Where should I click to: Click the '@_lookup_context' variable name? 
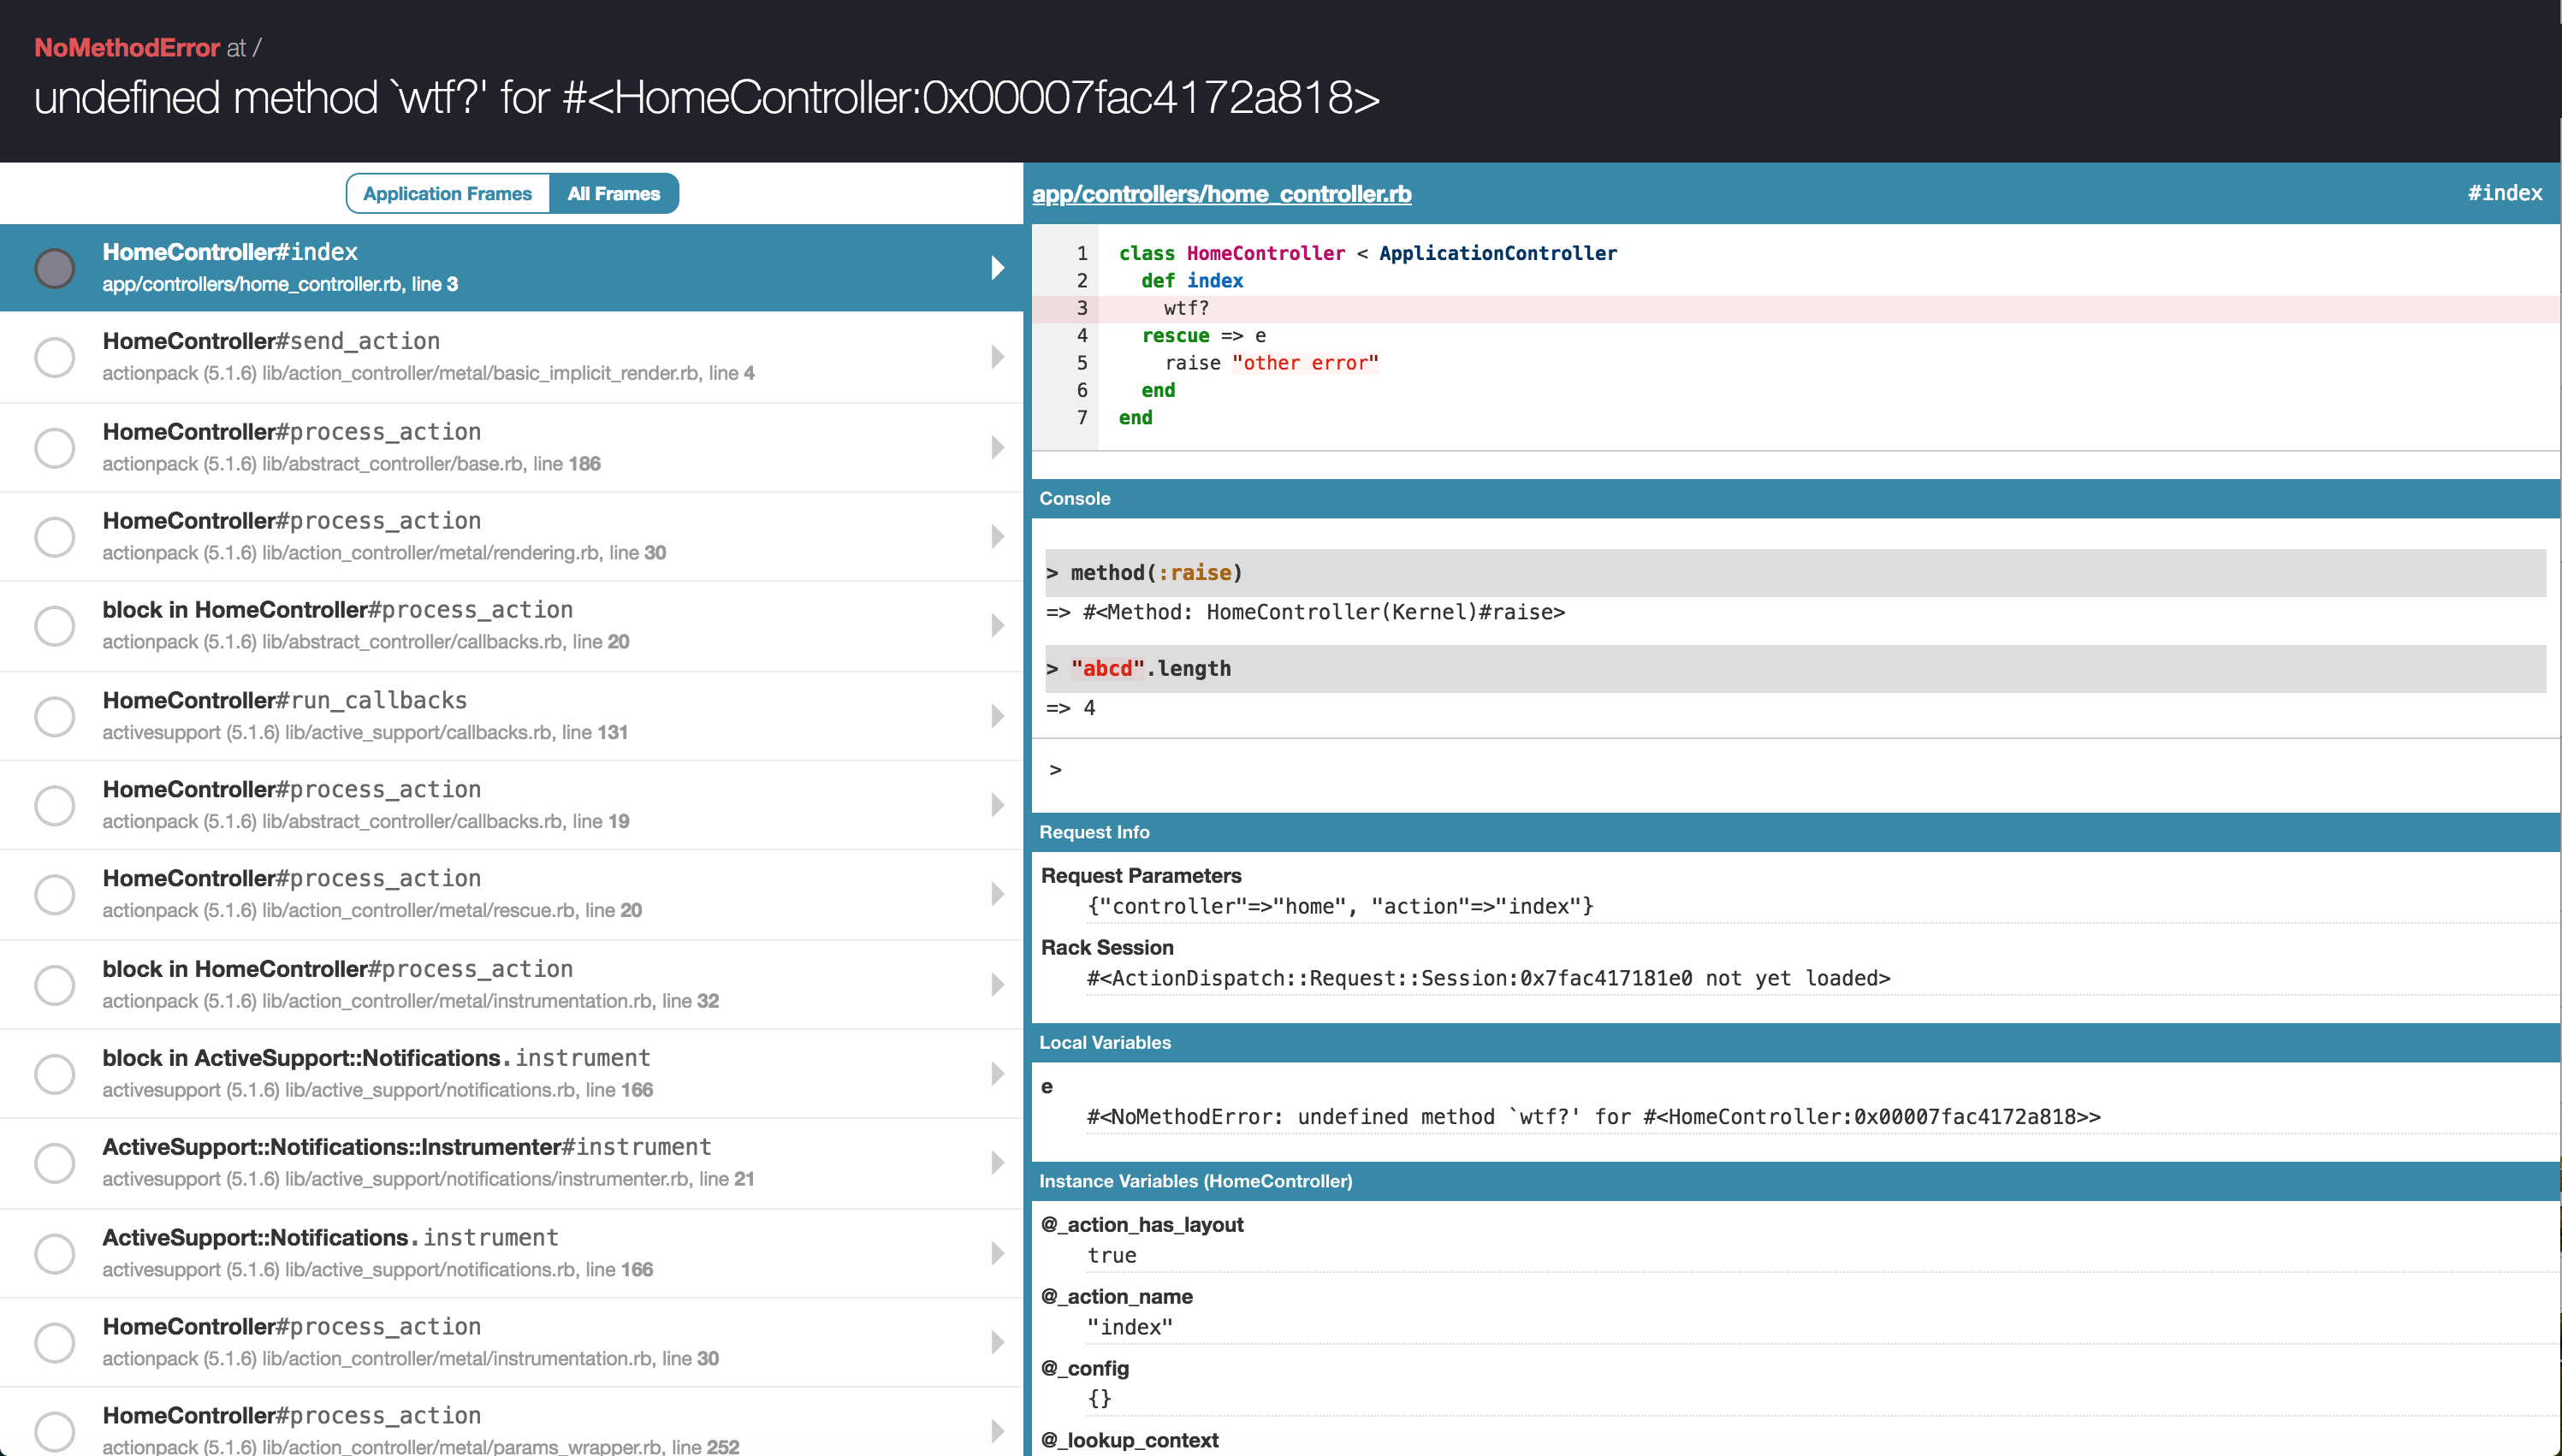pos(1130,1441)
